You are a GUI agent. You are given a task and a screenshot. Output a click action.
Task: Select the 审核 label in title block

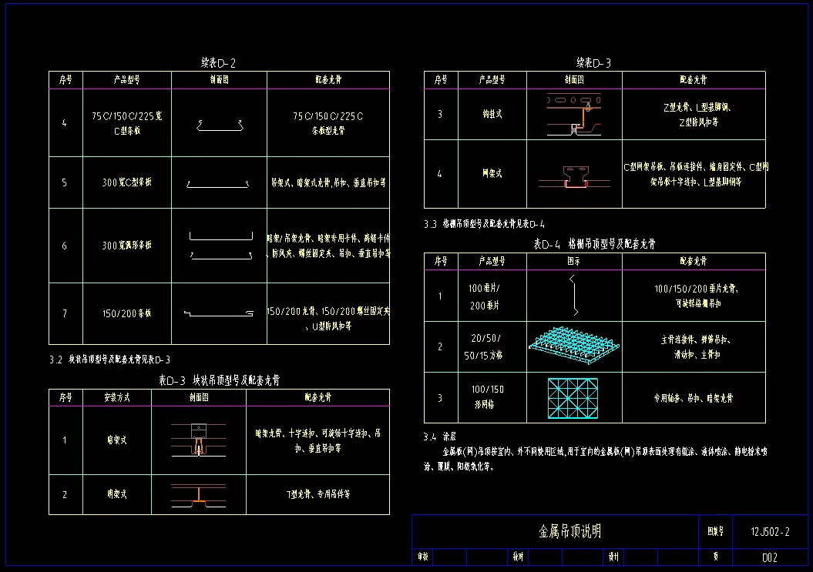(422, 557)
